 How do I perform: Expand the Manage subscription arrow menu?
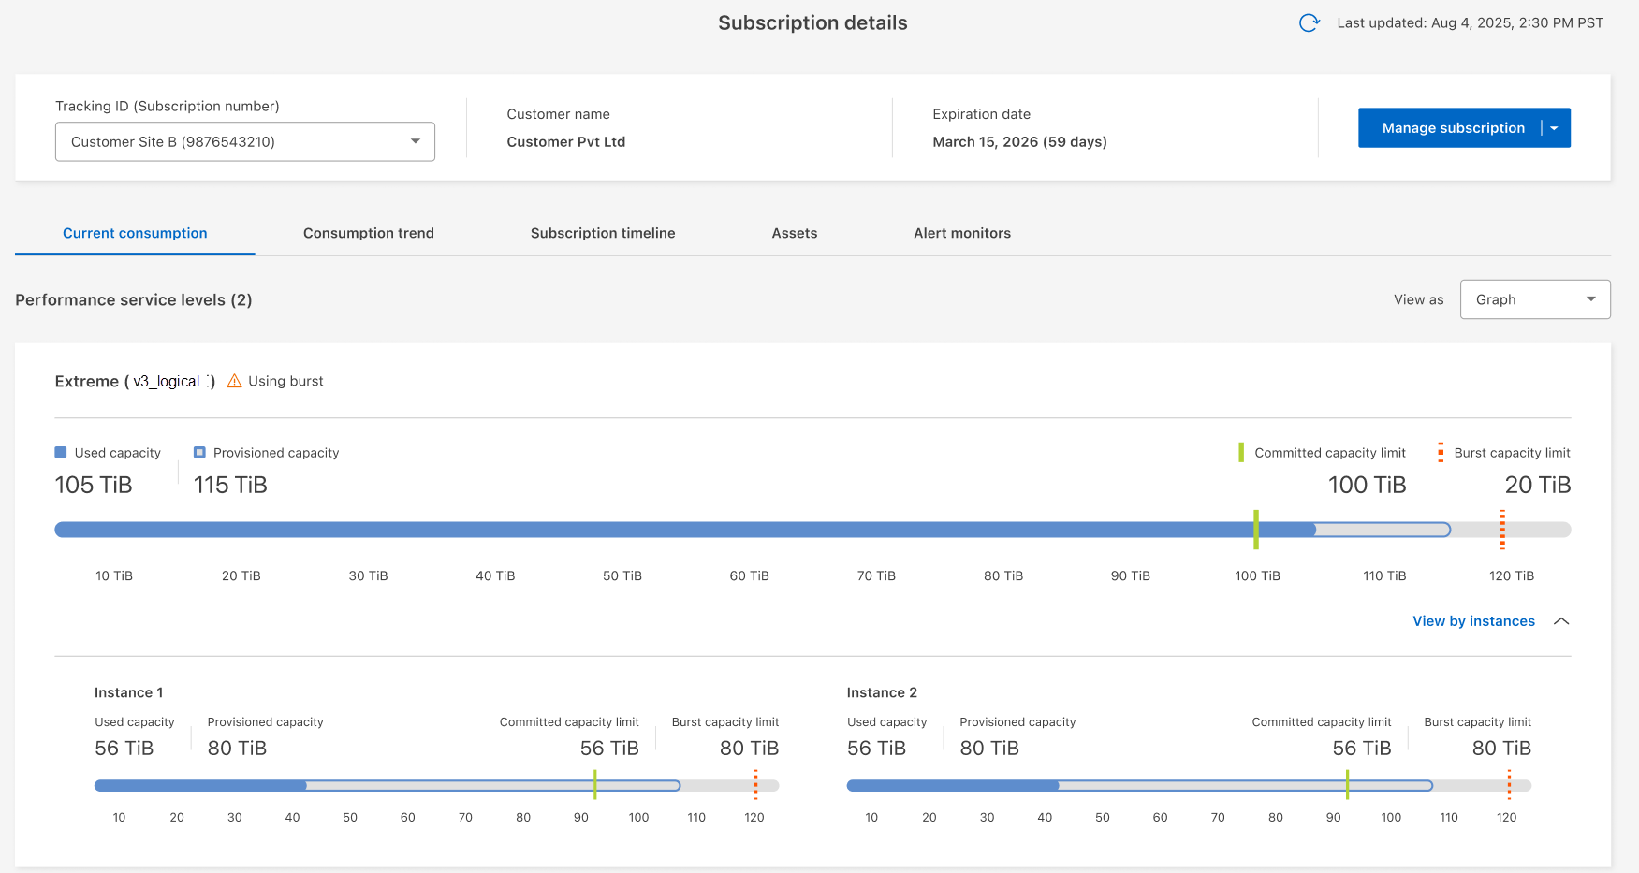pyautogui.click(x=1555, y=128)
